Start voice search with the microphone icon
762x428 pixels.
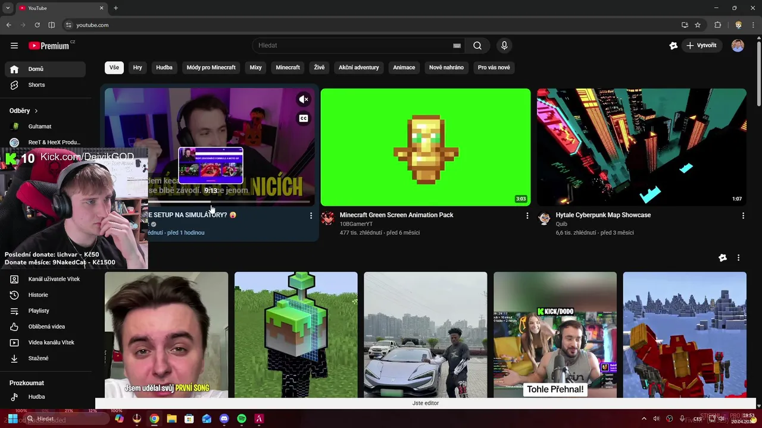pos(504,46)
